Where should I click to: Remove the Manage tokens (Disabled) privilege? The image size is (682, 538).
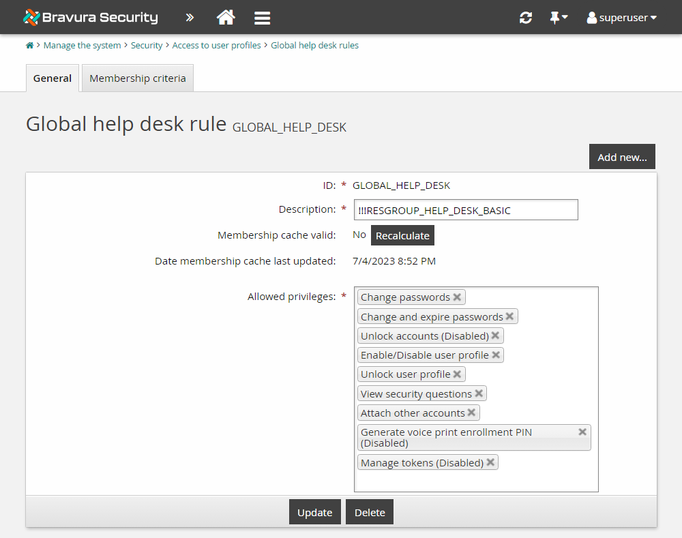point(490,462)
